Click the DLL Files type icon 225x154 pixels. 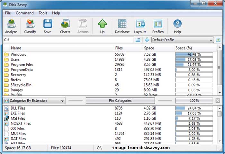click(6, 108)
